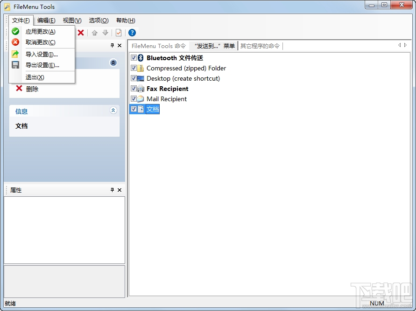Click the Desktop shortcut monitor icon

pos(141,78)
